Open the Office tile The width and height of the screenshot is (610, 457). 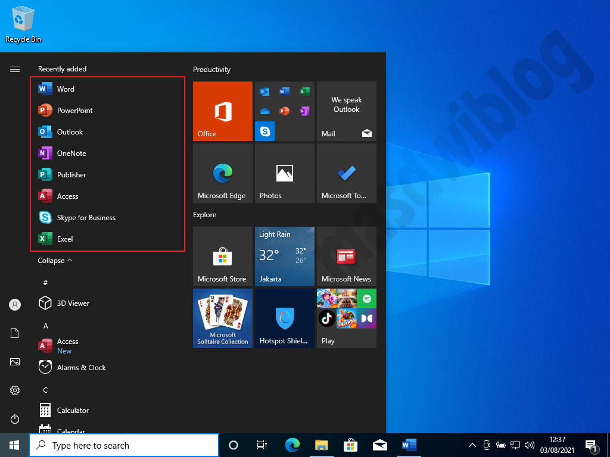tap(223, 111)
